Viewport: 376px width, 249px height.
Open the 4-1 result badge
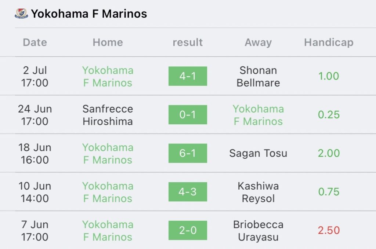click(188, 76)
